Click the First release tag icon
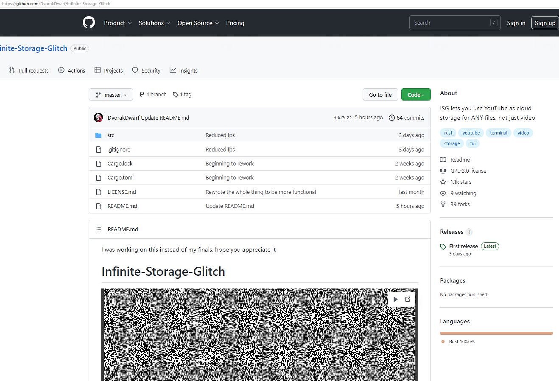 coord(443,247)
